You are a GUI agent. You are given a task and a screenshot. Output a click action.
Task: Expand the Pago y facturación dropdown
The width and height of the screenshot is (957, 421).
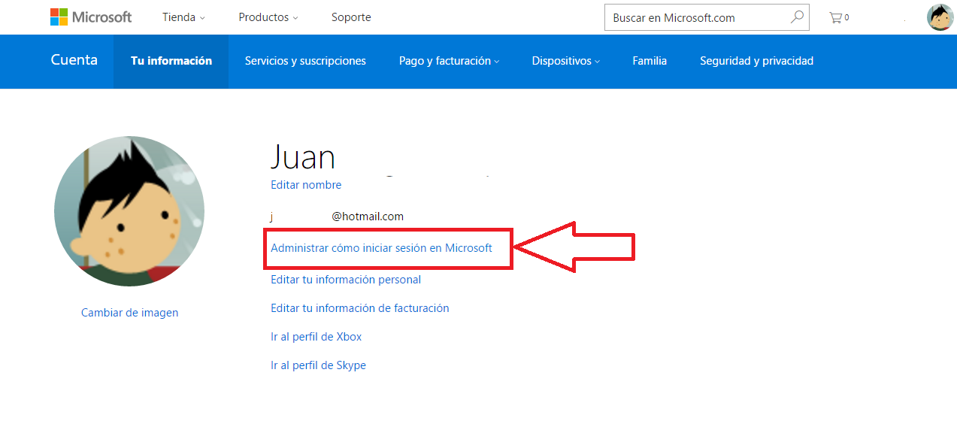click(449, 61)
